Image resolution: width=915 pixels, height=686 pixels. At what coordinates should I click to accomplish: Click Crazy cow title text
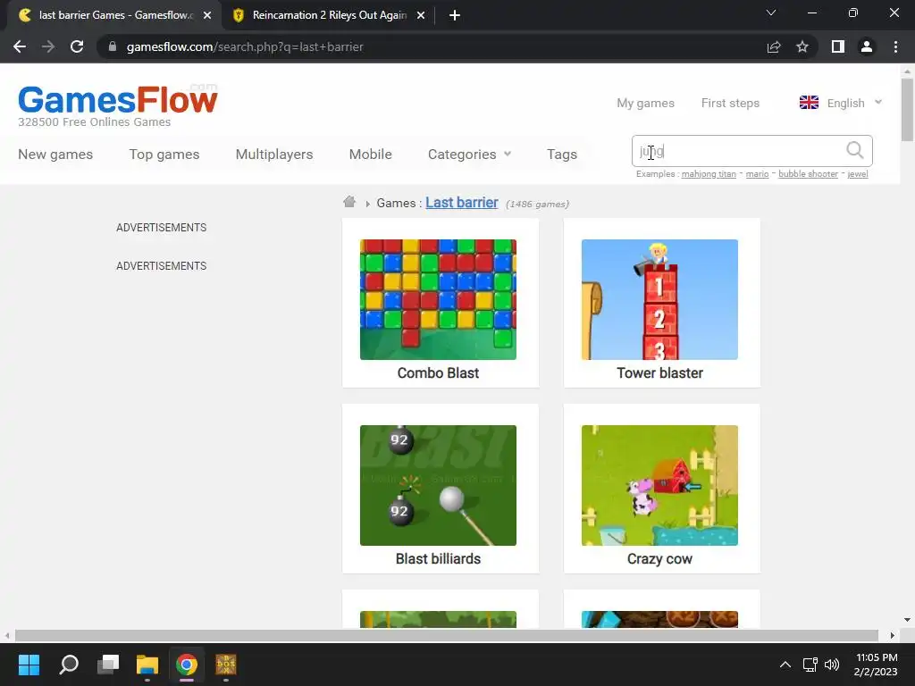click(x=659, y=558)
